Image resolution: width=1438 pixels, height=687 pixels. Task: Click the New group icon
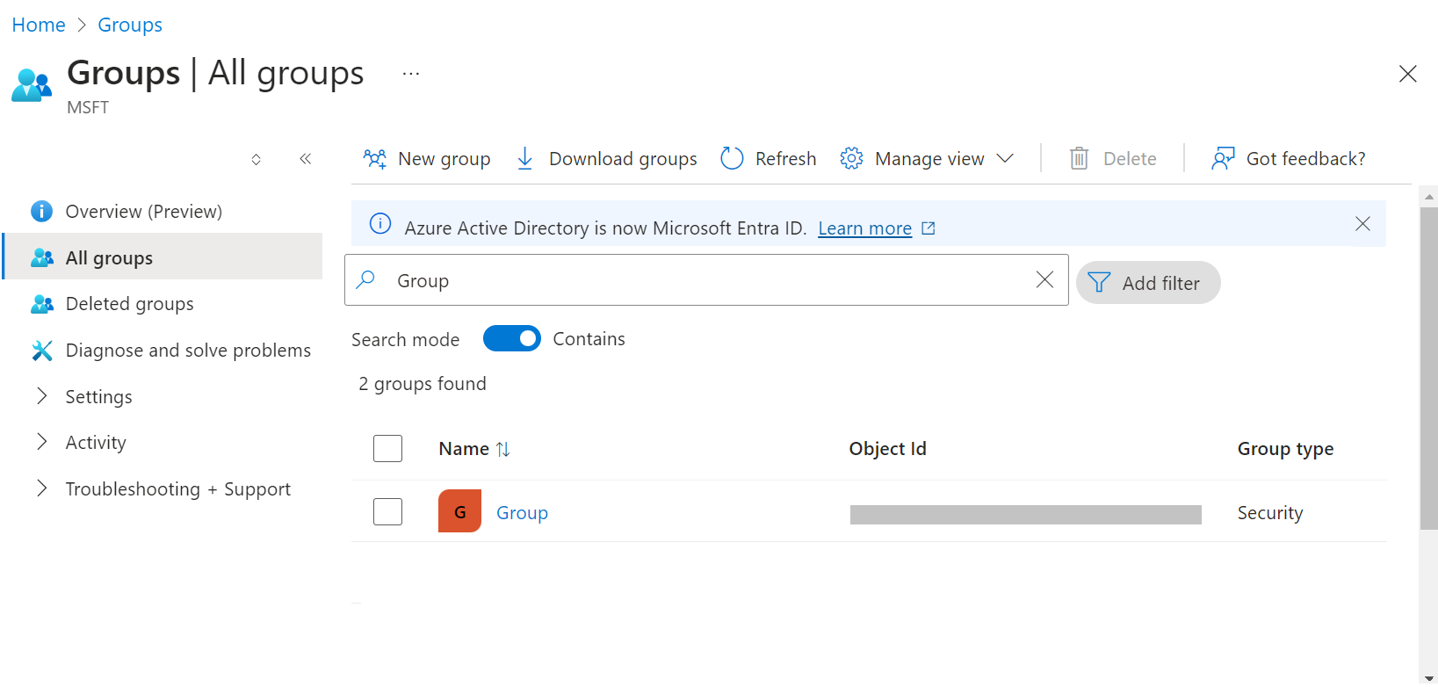pos(375,159)
